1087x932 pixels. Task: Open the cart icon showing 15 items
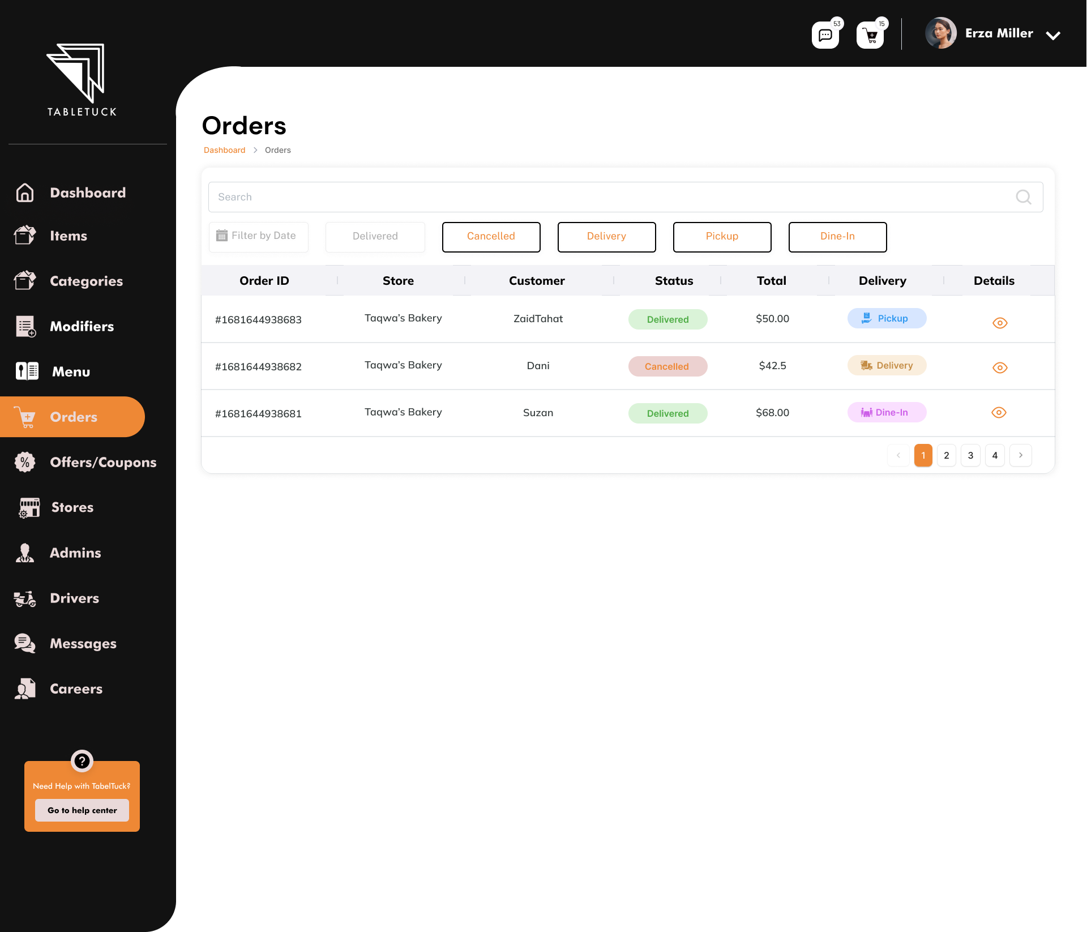(870, 35)
